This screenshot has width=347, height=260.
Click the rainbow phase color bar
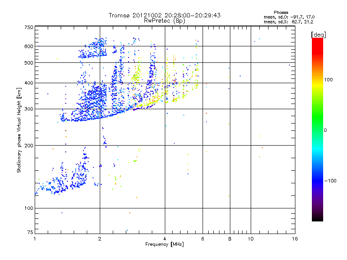(318, 129)
